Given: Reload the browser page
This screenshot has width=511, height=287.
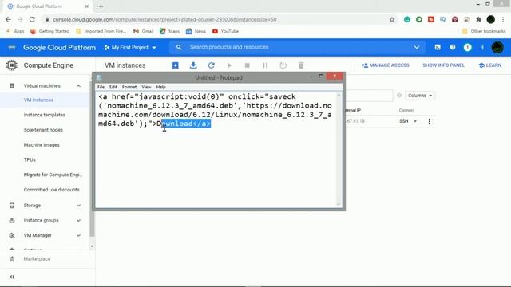Looking at the screenshot, I should (32, 19).
